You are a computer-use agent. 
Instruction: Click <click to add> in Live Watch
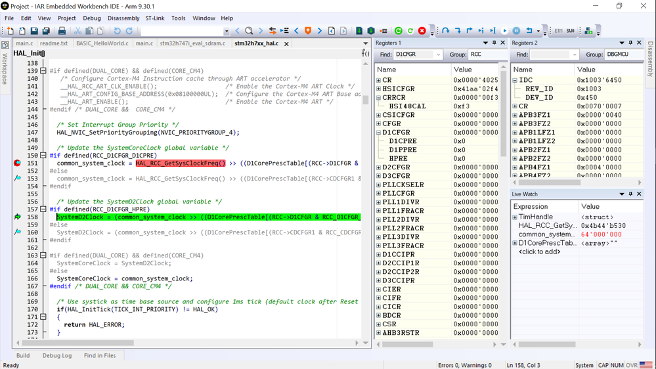click(539, 251)
